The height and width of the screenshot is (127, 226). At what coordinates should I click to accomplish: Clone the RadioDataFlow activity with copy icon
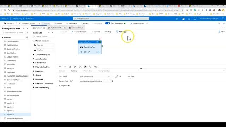[89, 52]
